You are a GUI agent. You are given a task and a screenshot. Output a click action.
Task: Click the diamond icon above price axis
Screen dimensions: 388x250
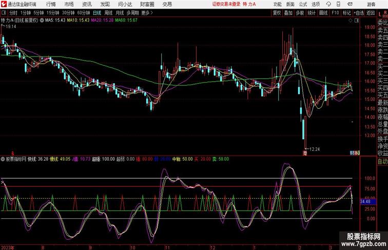click(351, 21)
